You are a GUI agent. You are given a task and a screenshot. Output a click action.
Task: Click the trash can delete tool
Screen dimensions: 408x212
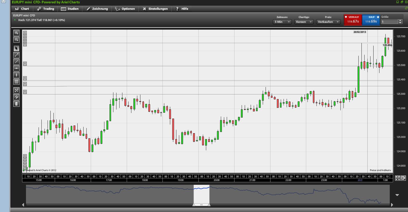pos(16,104)
